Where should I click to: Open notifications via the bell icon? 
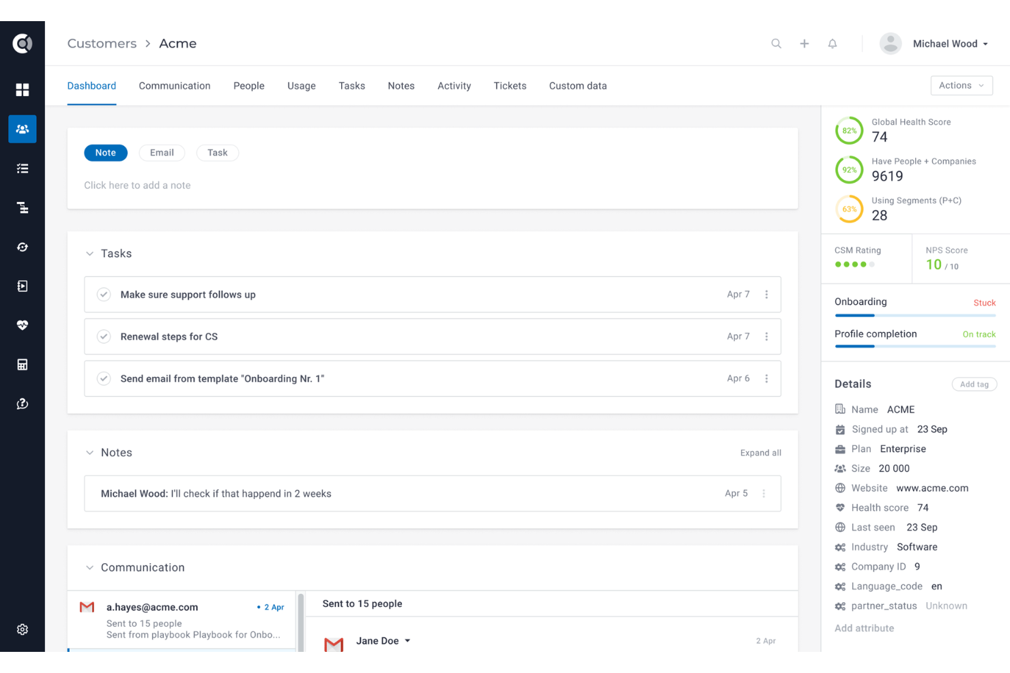click(832, 43)
